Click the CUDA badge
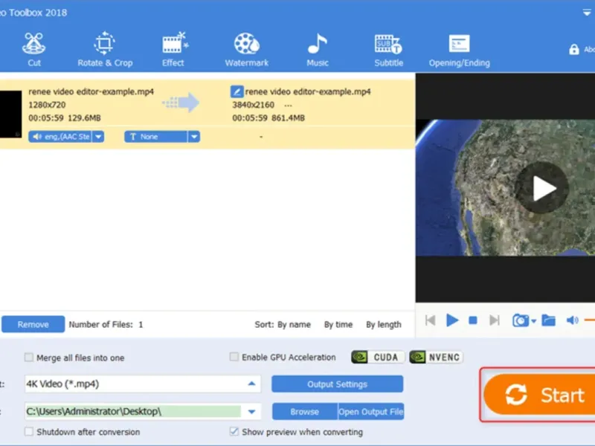 (x=378, y=357)
